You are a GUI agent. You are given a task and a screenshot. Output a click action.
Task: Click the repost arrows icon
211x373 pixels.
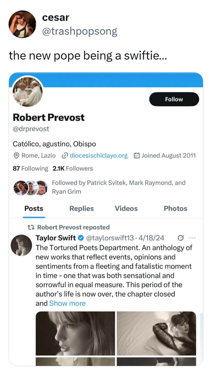[31, 227]
